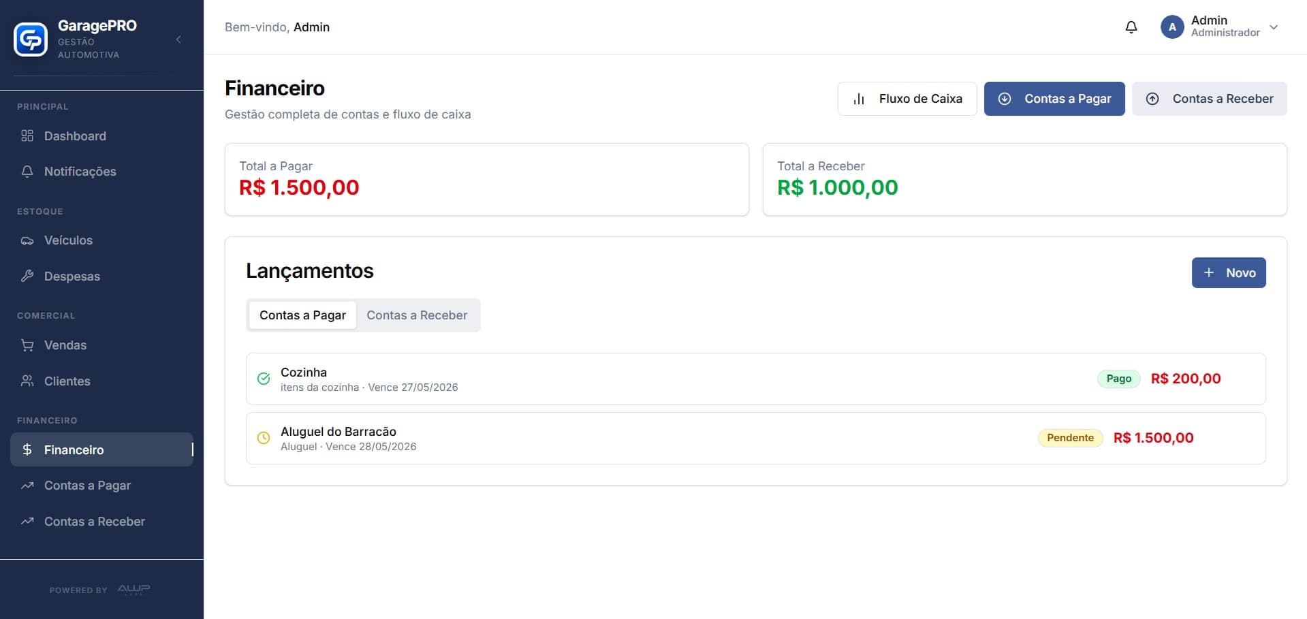Click the sidebar Contas a Pagar trend icon

27,486
